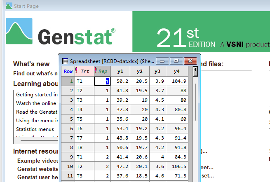
Task: Click the spreadsheet window grid icon
Action: 65,61
